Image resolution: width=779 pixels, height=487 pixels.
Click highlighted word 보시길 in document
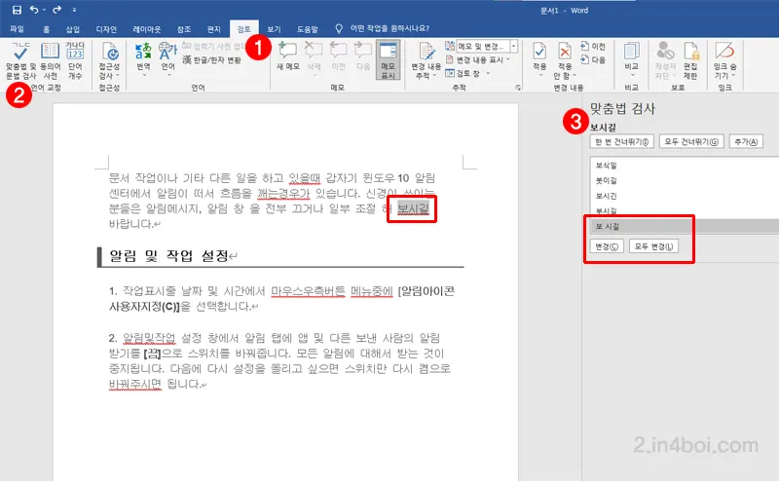[x=413, y=208]
